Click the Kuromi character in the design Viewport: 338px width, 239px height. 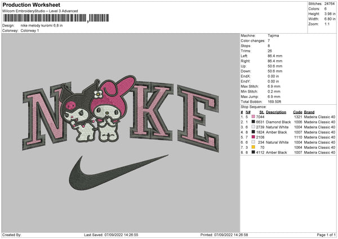[x=79, y=112]
